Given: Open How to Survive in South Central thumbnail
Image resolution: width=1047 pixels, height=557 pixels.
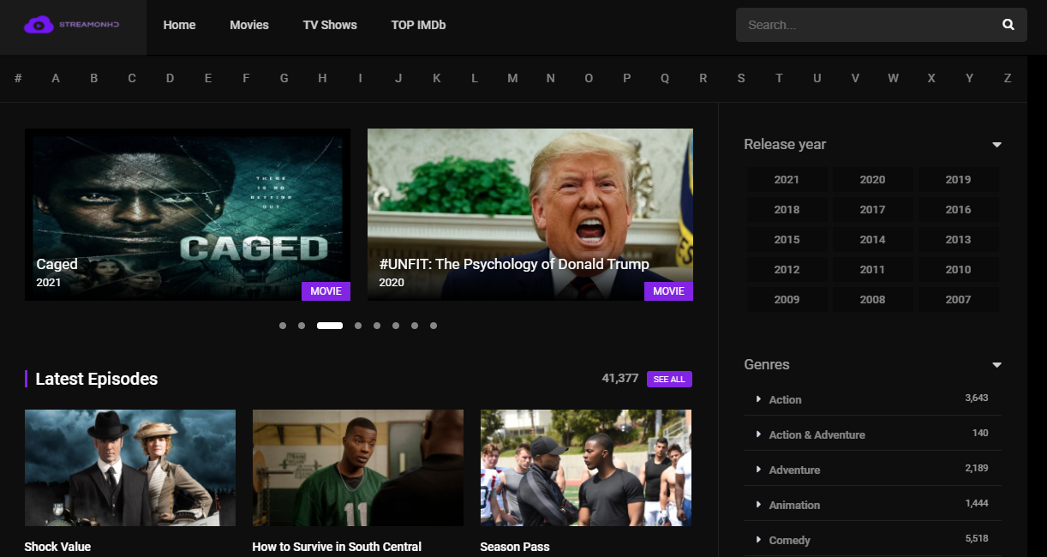Looking at the screenshot, I should pos(358,468).
